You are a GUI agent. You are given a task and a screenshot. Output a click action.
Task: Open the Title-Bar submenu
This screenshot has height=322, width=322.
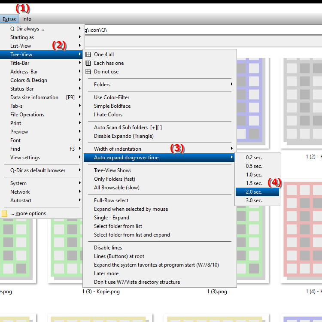point(42,63)
